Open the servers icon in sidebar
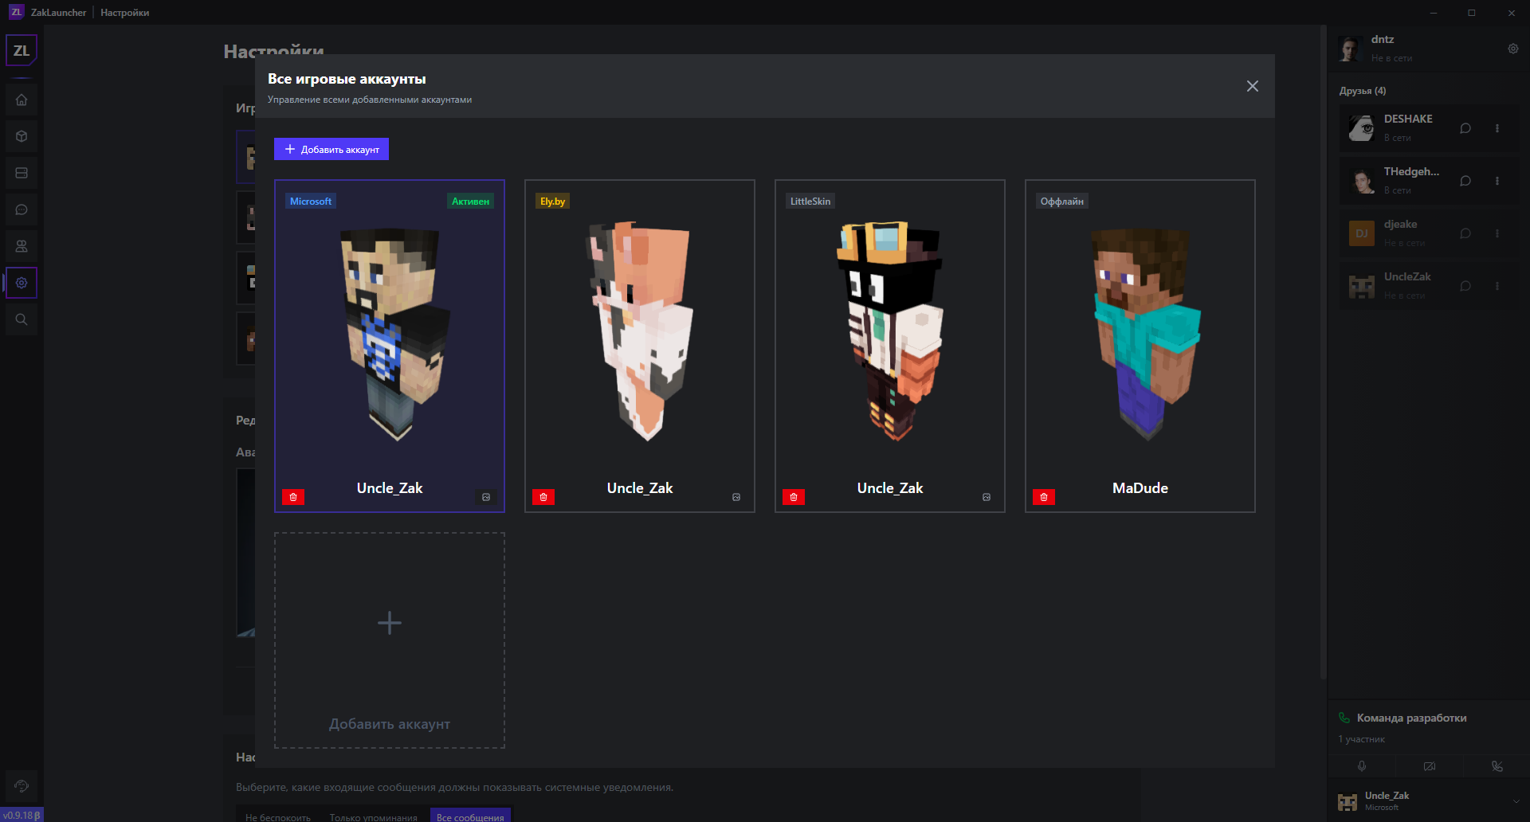The height and width of the screenshot is (822, 1530). click(22, 173)
